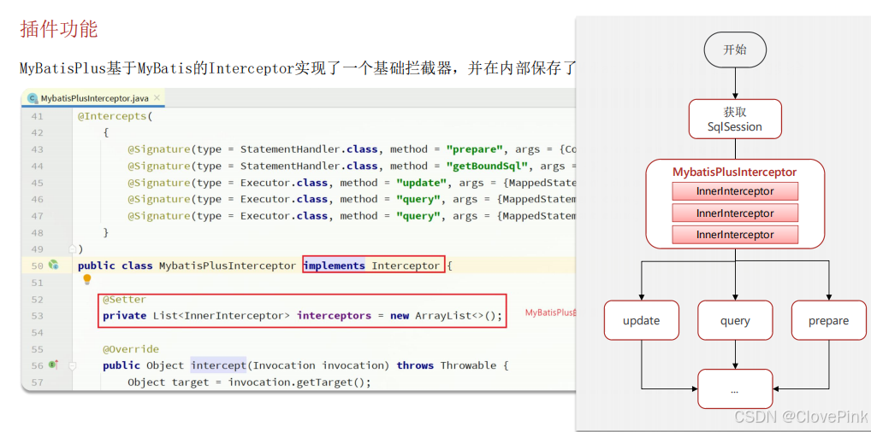Viewport: 871px width, 432px height.
Task: Click StatementHandler.class on line 43
Action: [309, 149]
